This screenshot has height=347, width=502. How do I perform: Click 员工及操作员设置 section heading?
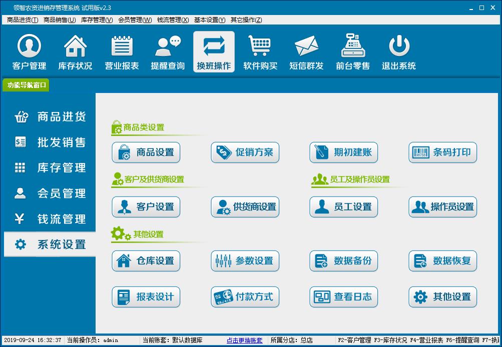359,179
